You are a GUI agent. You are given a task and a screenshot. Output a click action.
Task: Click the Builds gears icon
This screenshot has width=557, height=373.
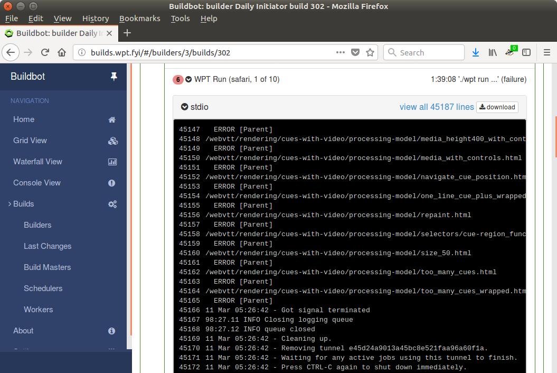(112, 204)
